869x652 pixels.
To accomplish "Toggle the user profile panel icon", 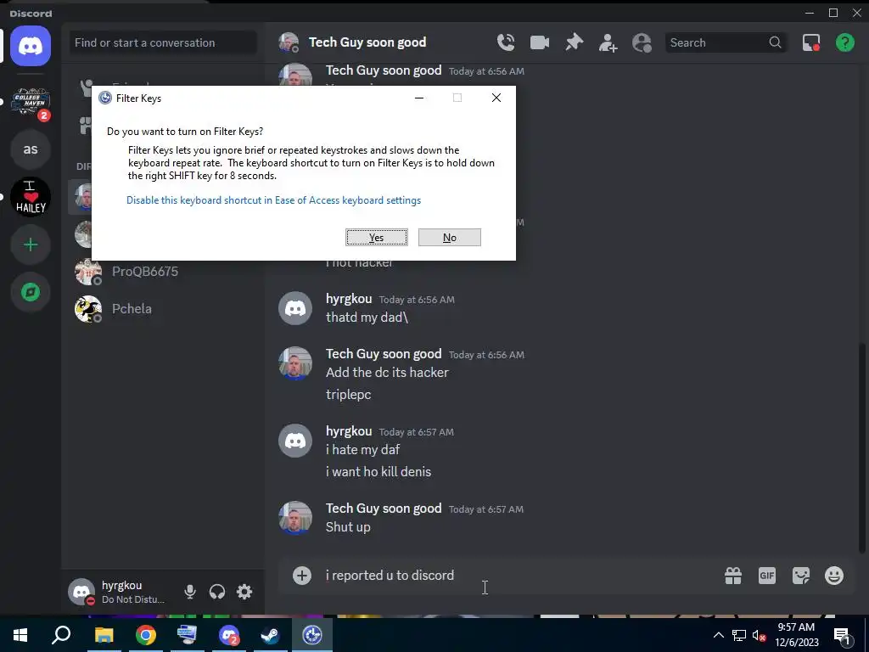I will pyautogui.click(x=642, y=42).
